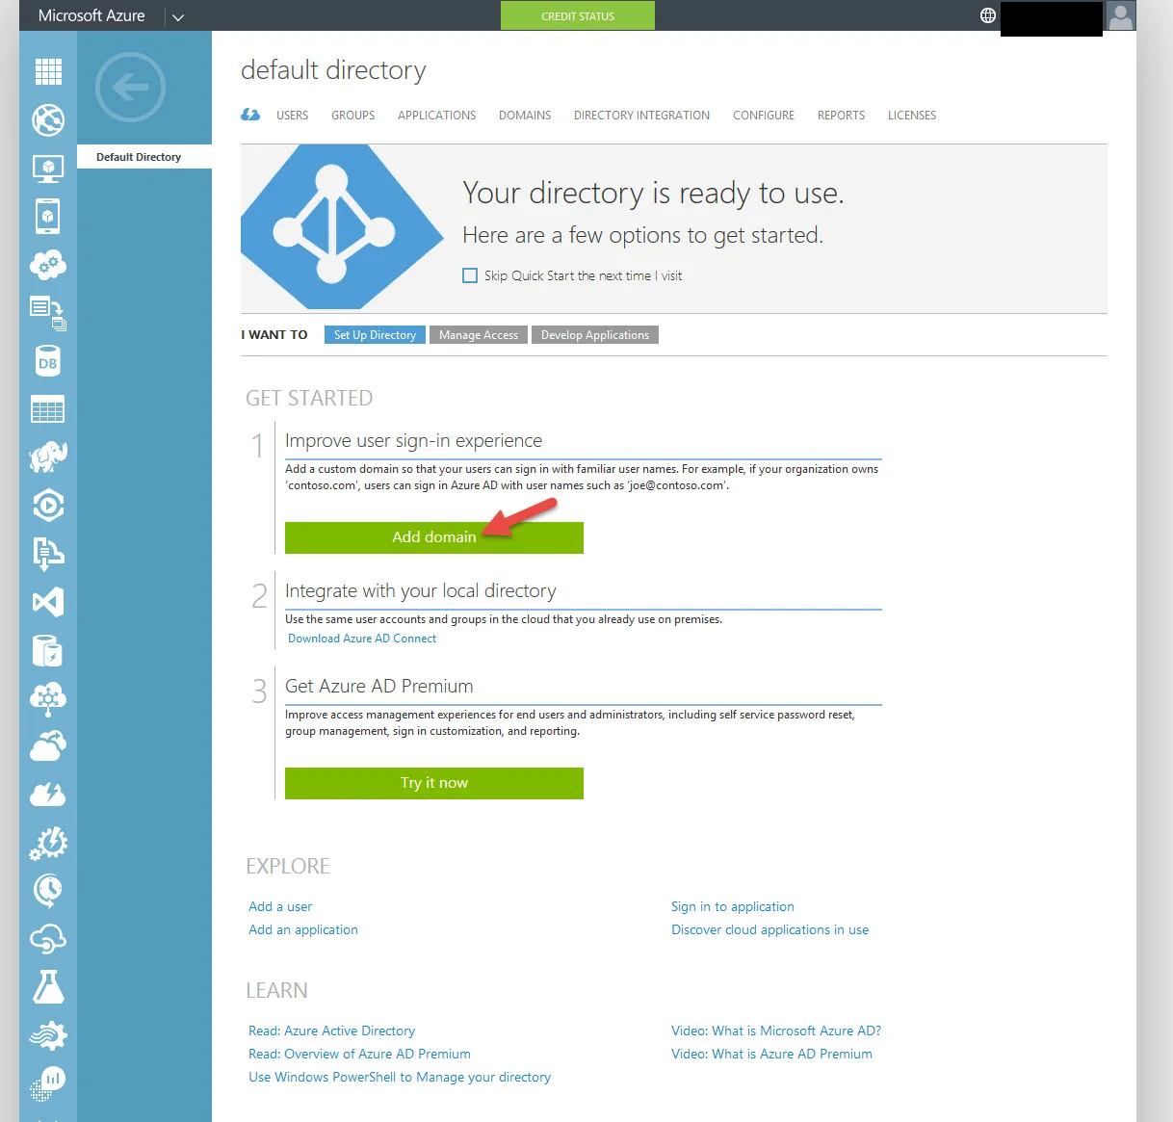Select Manage Access option
1173x1122 pixels.
pyautogui.click(x=479, y=335)
